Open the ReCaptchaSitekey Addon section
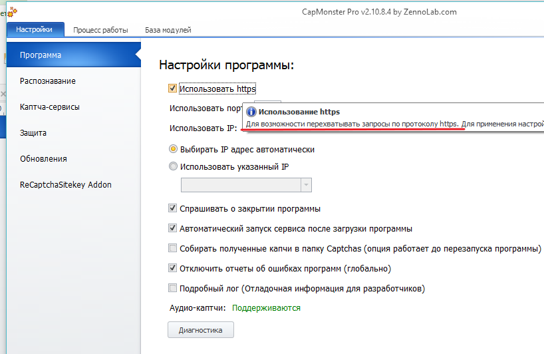The image size is (544, 354). 66,184
